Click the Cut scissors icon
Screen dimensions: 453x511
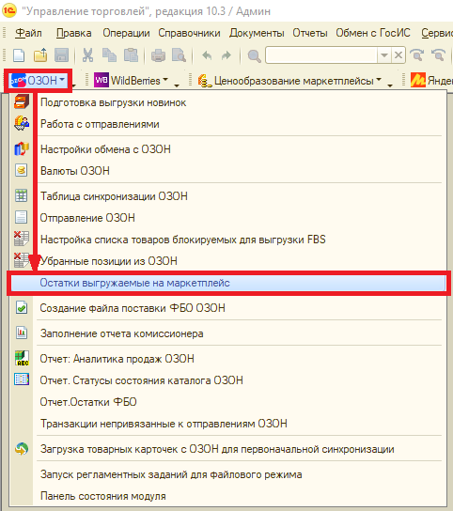pyautogui.click(x=87, y=55)
